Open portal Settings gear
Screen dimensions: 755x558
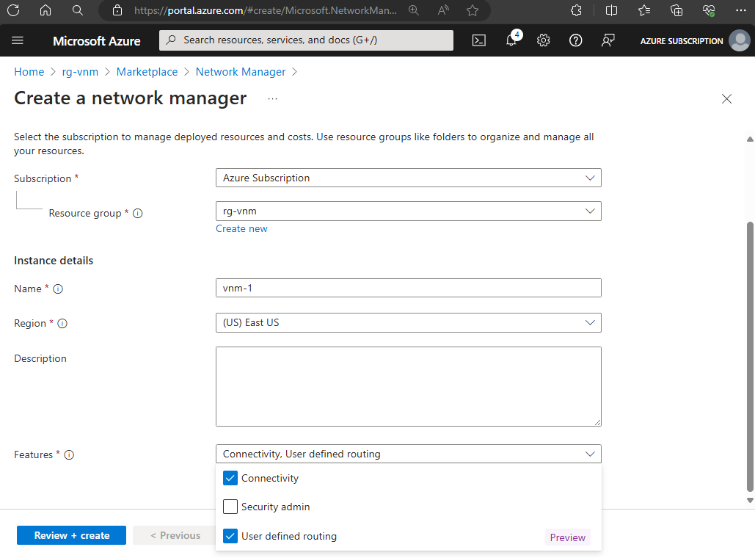[543, 40]
